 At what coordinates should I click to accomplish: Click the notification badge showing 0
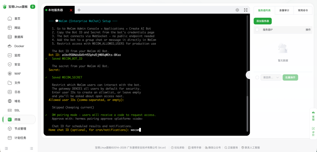(33, 7)
